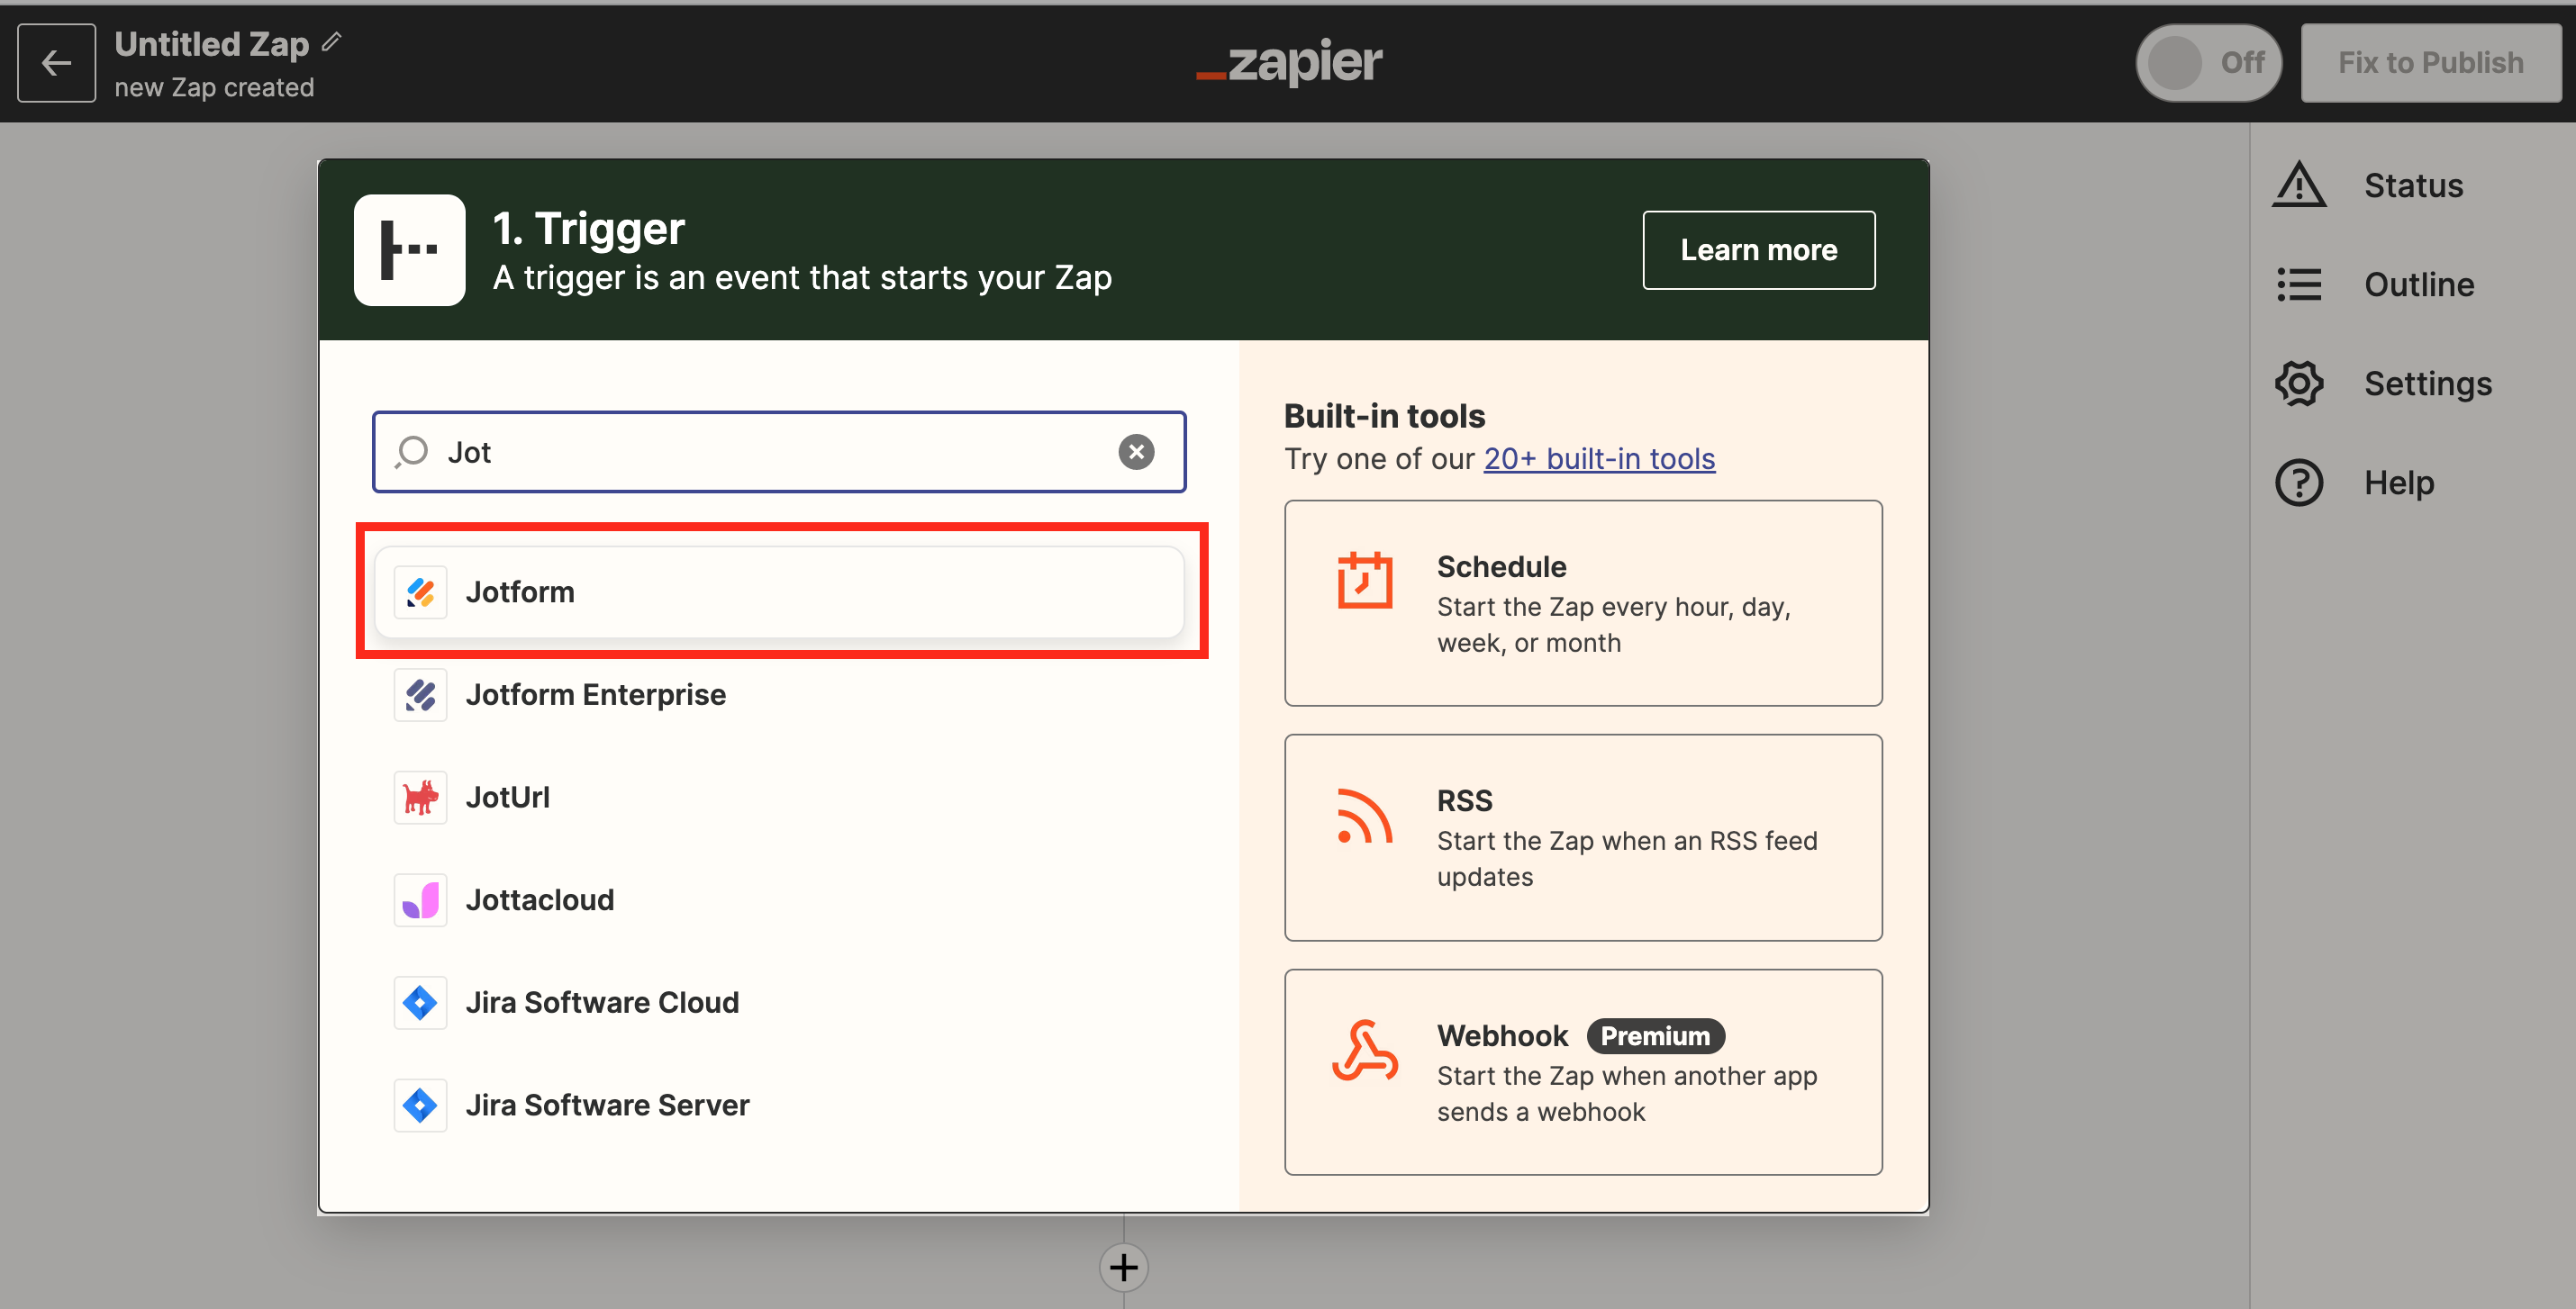Choose the JotUrl app

coord(779,798)
